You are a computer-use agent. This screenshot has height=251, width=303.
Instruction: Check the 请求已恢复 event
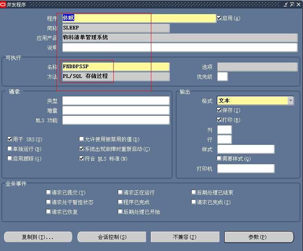tap(48, 211)
